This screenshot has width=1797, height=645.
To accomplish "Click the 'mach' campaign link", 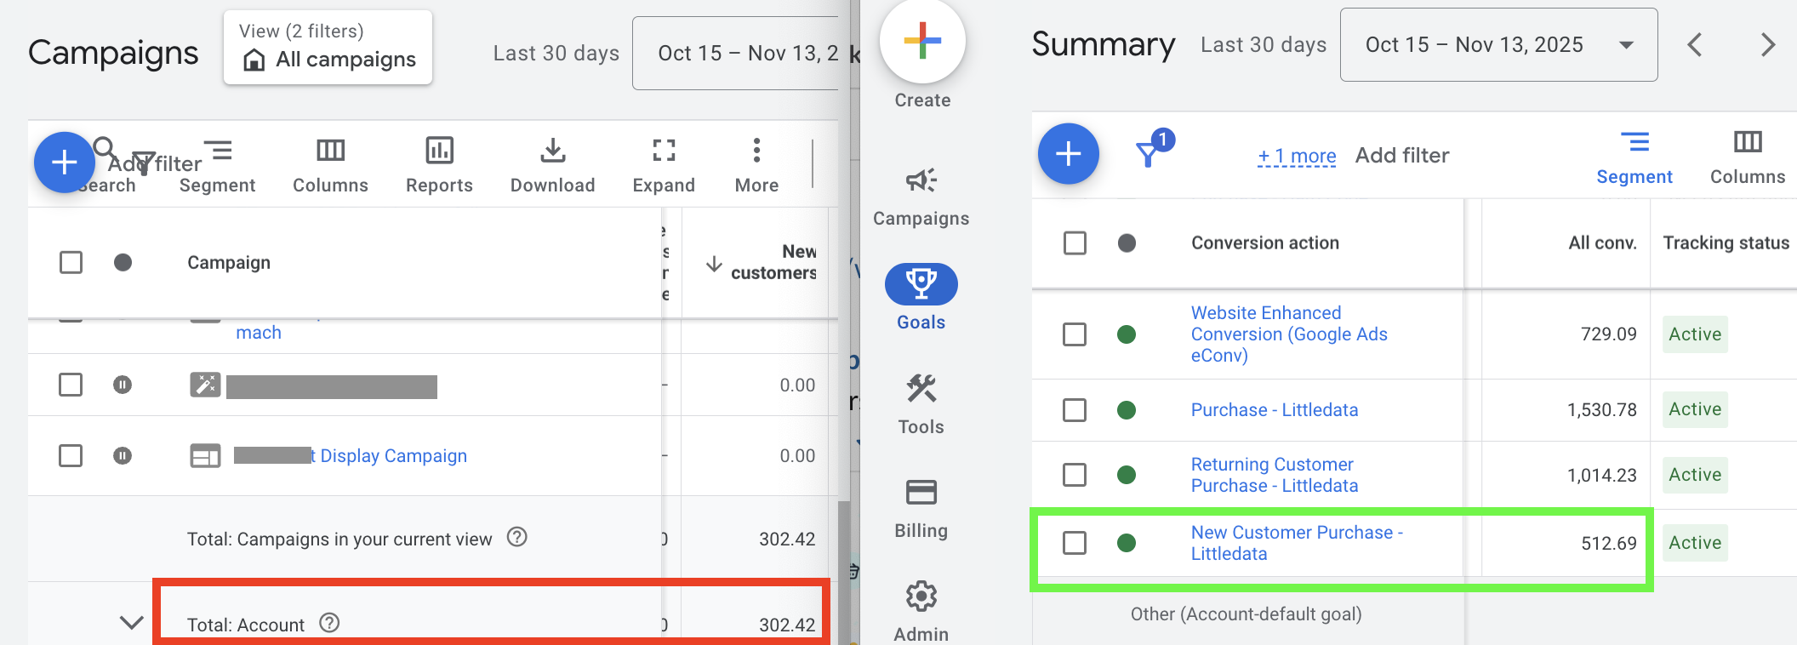I will [x=259, y=333].
